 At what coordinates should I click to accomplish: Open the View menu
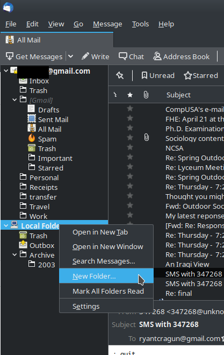(56, 24)
